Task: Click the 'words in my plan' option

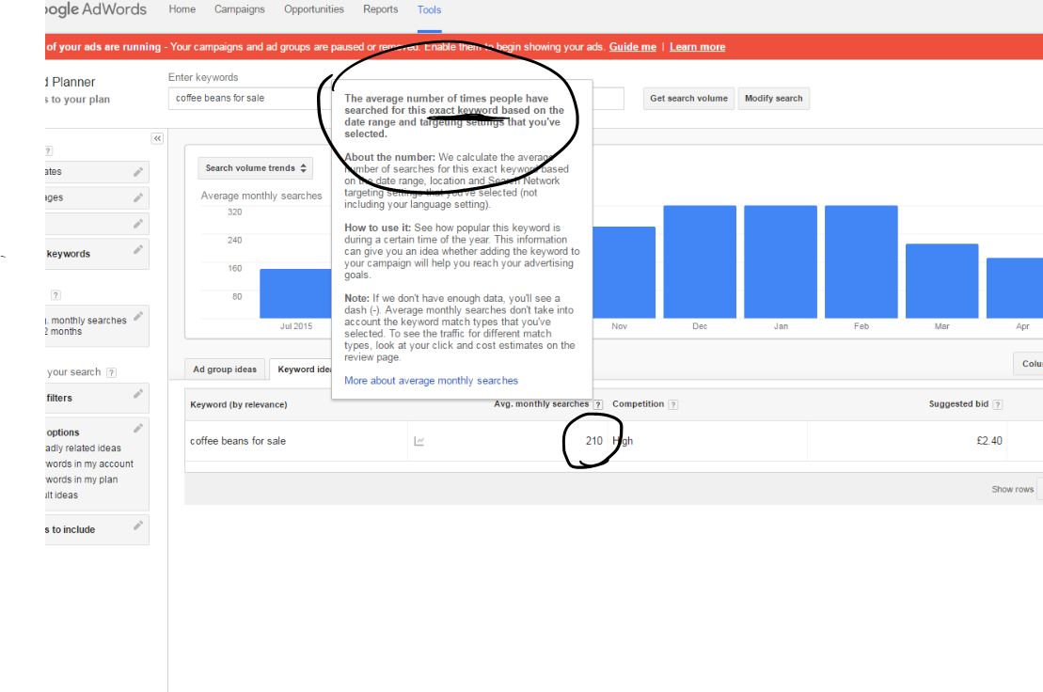Action: pyautogui.click(x=81, y=480)
